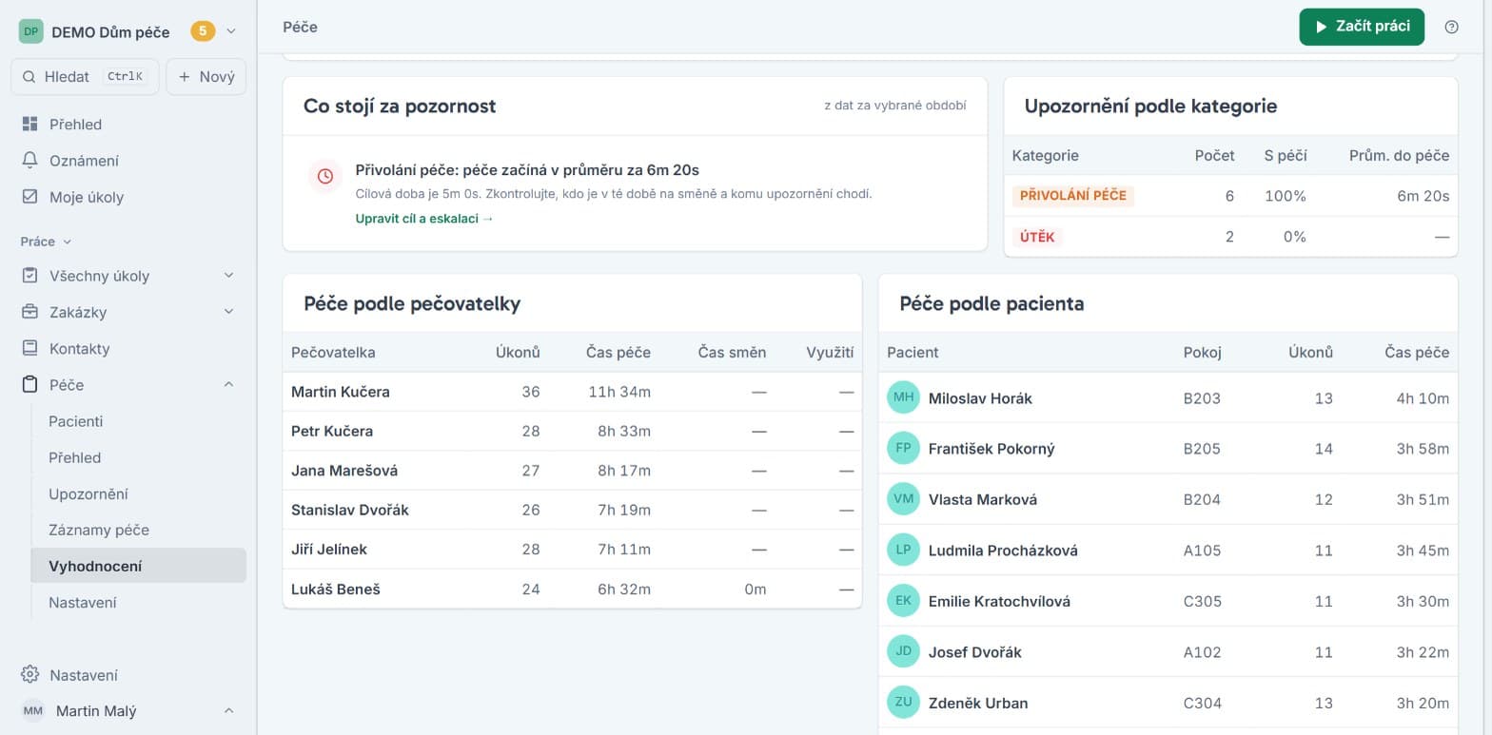Select Vyhodnocení in the sidebar
Image resolution: width=1492 pixels, height=735 pixels.
click(138, 566)
